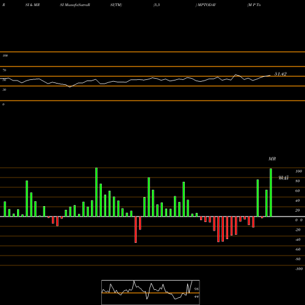
Task: Click the '(5,5' header text
Action: click(x=157, y=5)
